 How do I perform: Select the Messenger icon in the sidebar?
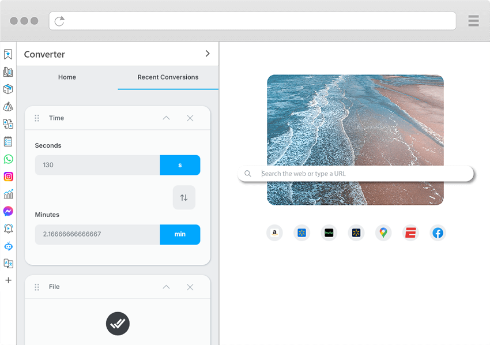9,211
